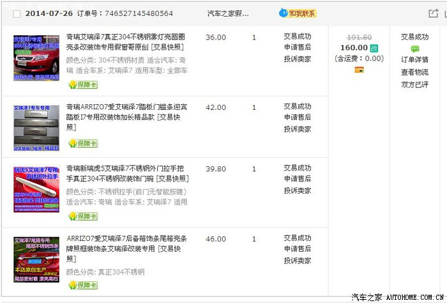Click the 保障卡 badge on first item

(83, 85)
